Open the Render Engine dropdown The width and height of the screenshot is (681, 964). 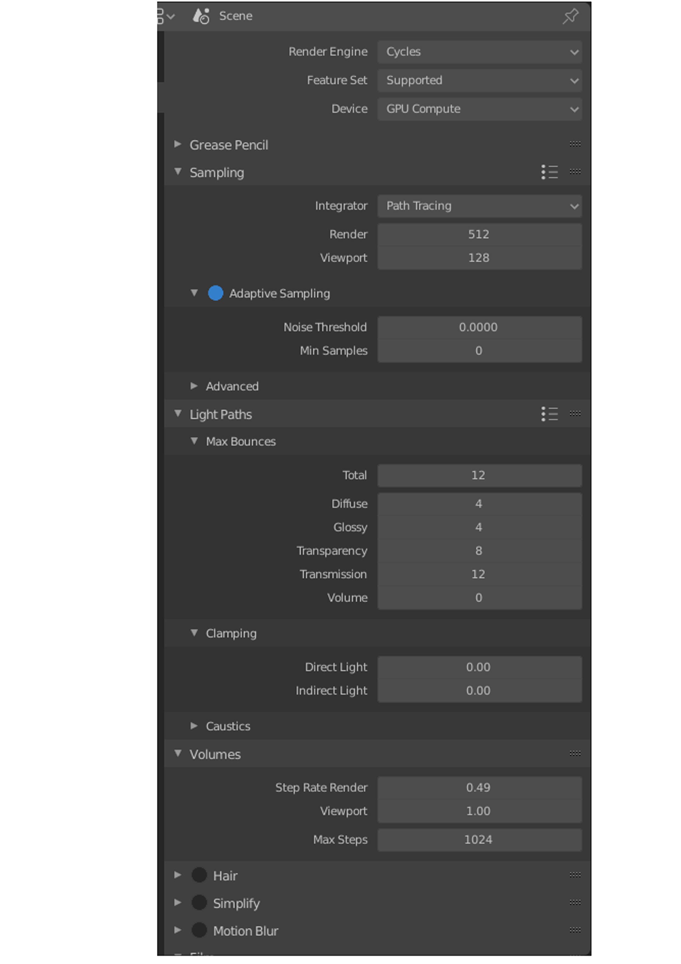point(479,52)
